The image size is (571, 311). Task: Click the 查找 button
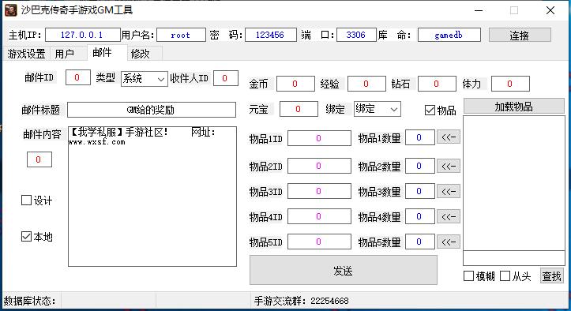click(x=552, y=276)
